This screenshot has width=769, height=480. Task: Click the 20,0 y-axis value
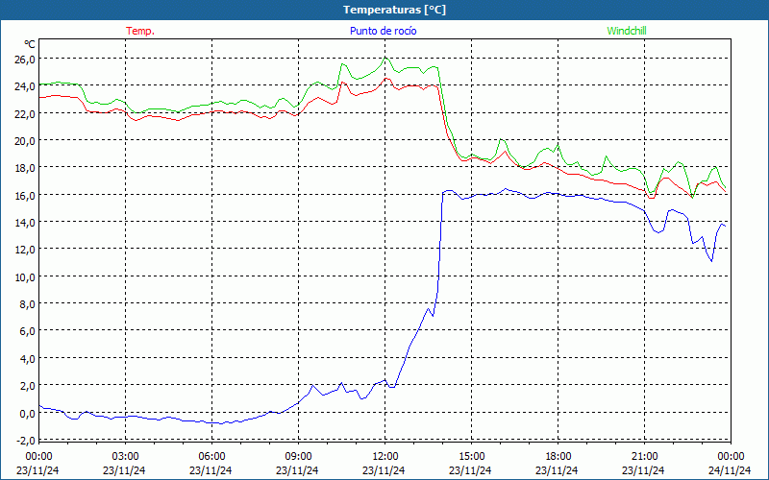click(x=26, y=141)
